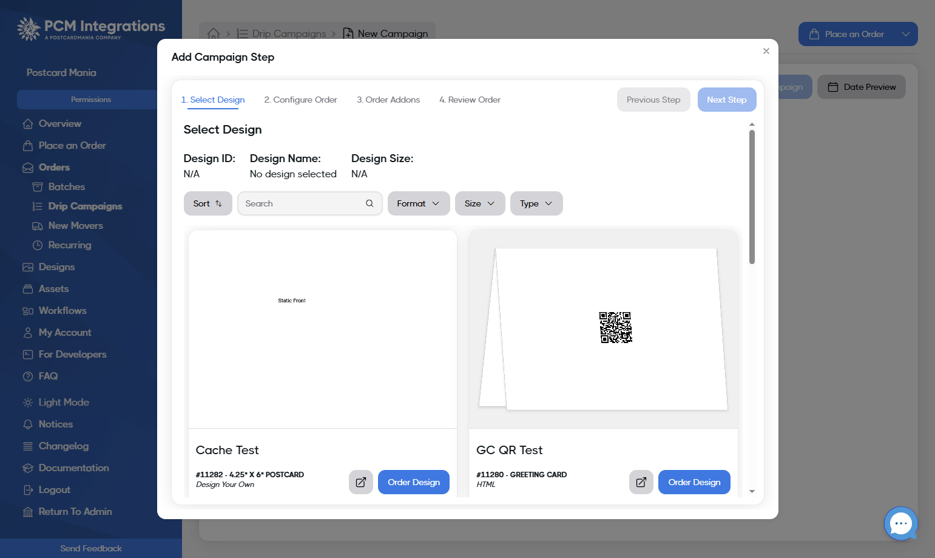Click Send Feedback at sidebar bottom
This screenshot has width=935, height=558.
91,548
